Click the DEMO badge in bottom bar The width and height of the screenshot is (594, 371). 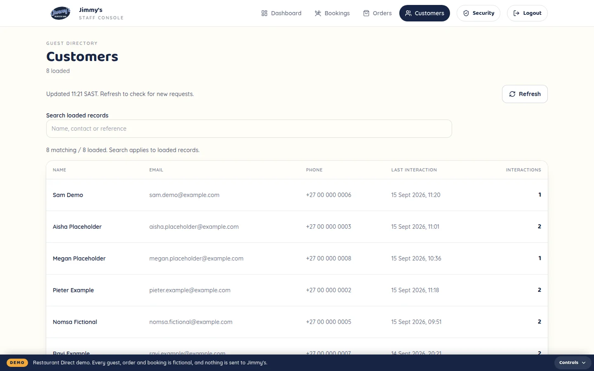(17, 363)
